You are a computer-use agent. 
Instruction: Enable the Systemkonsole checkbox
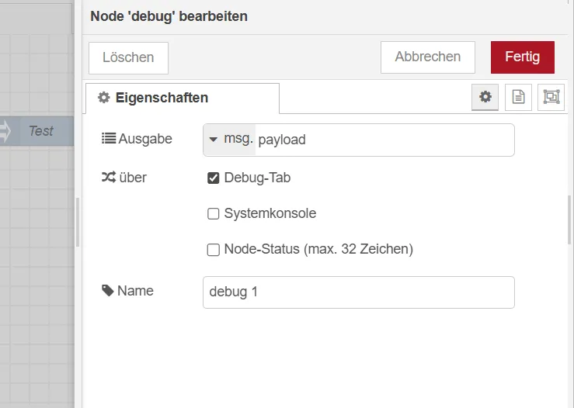pos(214,214)
